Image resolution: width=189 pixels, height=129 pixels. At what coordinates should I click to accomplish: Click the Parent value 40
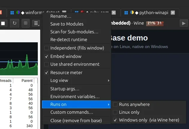[x=31, y=103]
